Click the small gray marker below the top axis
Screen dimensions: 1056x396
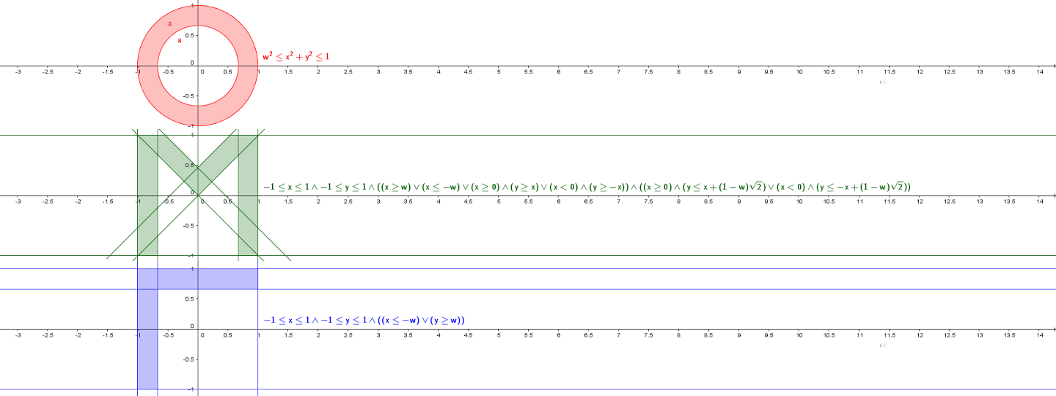pos(883,82)
